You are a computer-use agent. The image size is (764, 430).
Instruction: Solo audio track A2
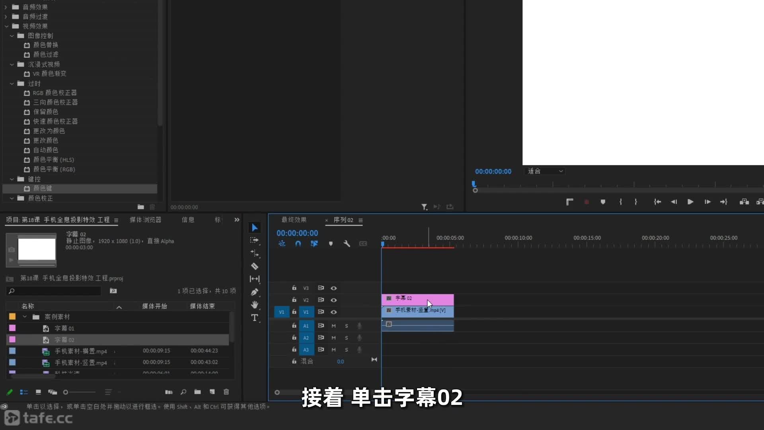tap(346, 338)
